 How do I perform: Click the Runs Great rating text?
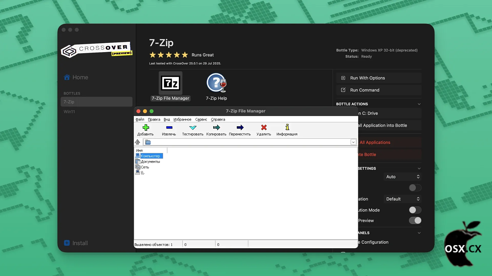(x=203, y=55)
